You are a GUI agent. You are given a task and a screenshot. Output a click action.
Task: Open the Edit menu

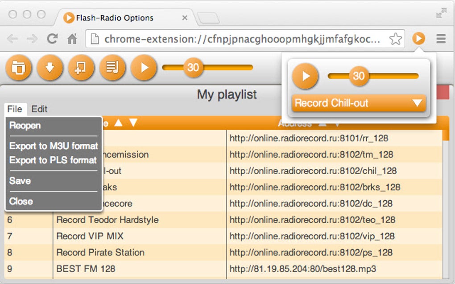pyautogui.click(x=40, y=109)
